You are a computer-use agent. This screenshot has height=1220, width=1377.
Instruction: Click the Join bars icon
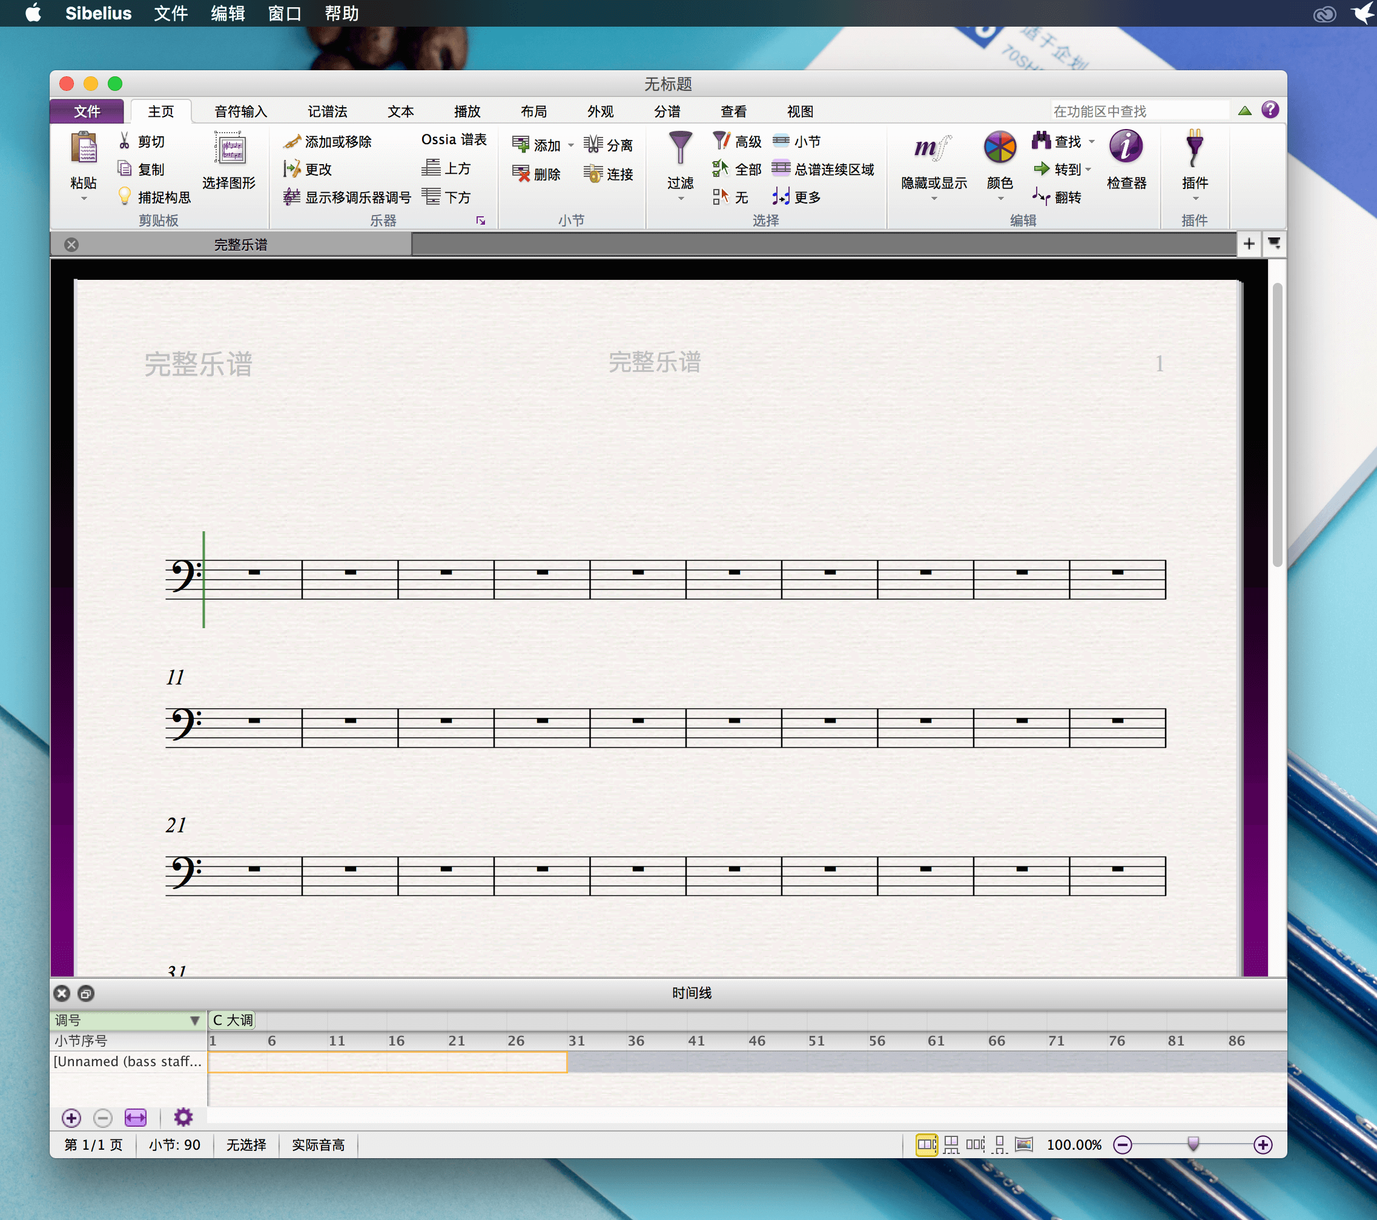[x=593, y=173]
